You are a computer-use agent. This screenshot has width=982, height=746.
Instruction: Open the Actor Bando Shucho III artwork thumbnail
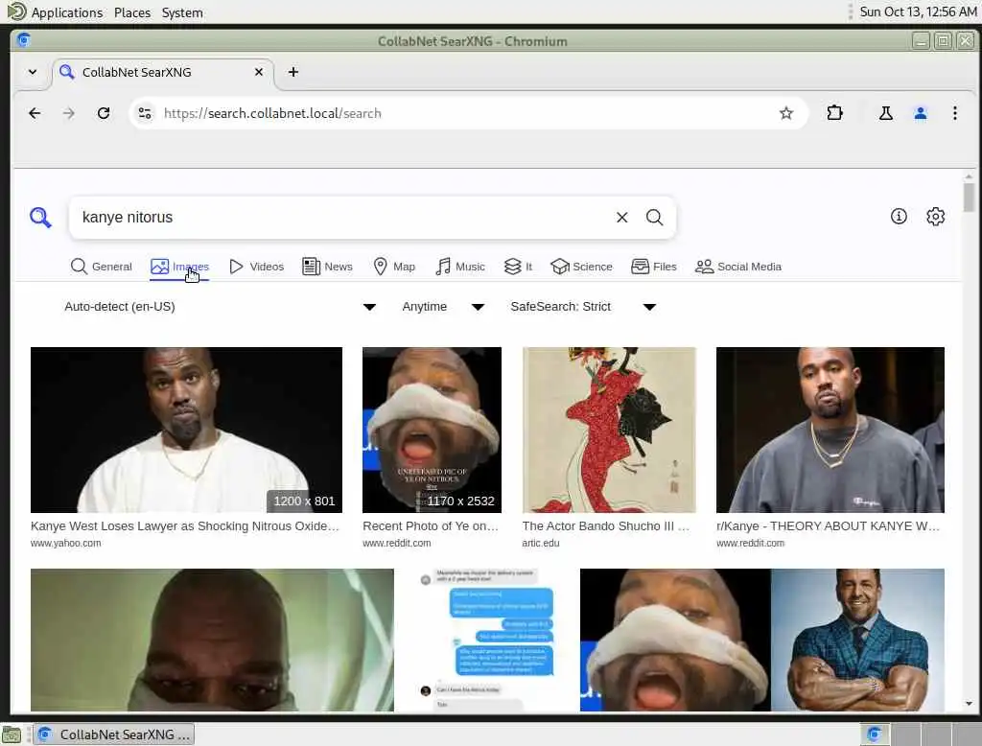click(609, 430)
